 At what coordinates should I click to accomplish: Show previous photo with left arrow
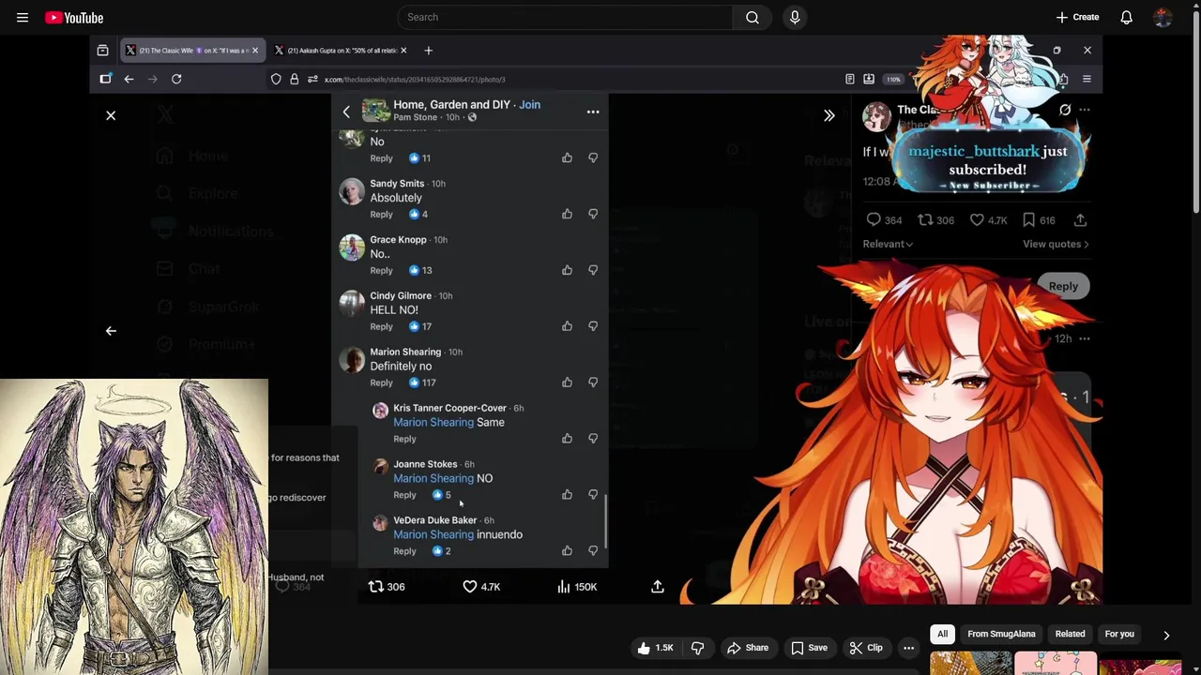click(111, 331)
